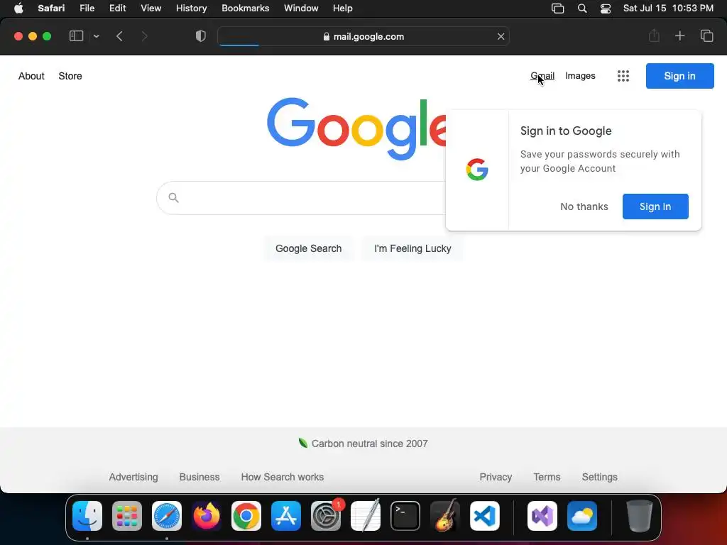Click the blue Sign in button in header
Viewport: 727px width, 545px height.
679,76
